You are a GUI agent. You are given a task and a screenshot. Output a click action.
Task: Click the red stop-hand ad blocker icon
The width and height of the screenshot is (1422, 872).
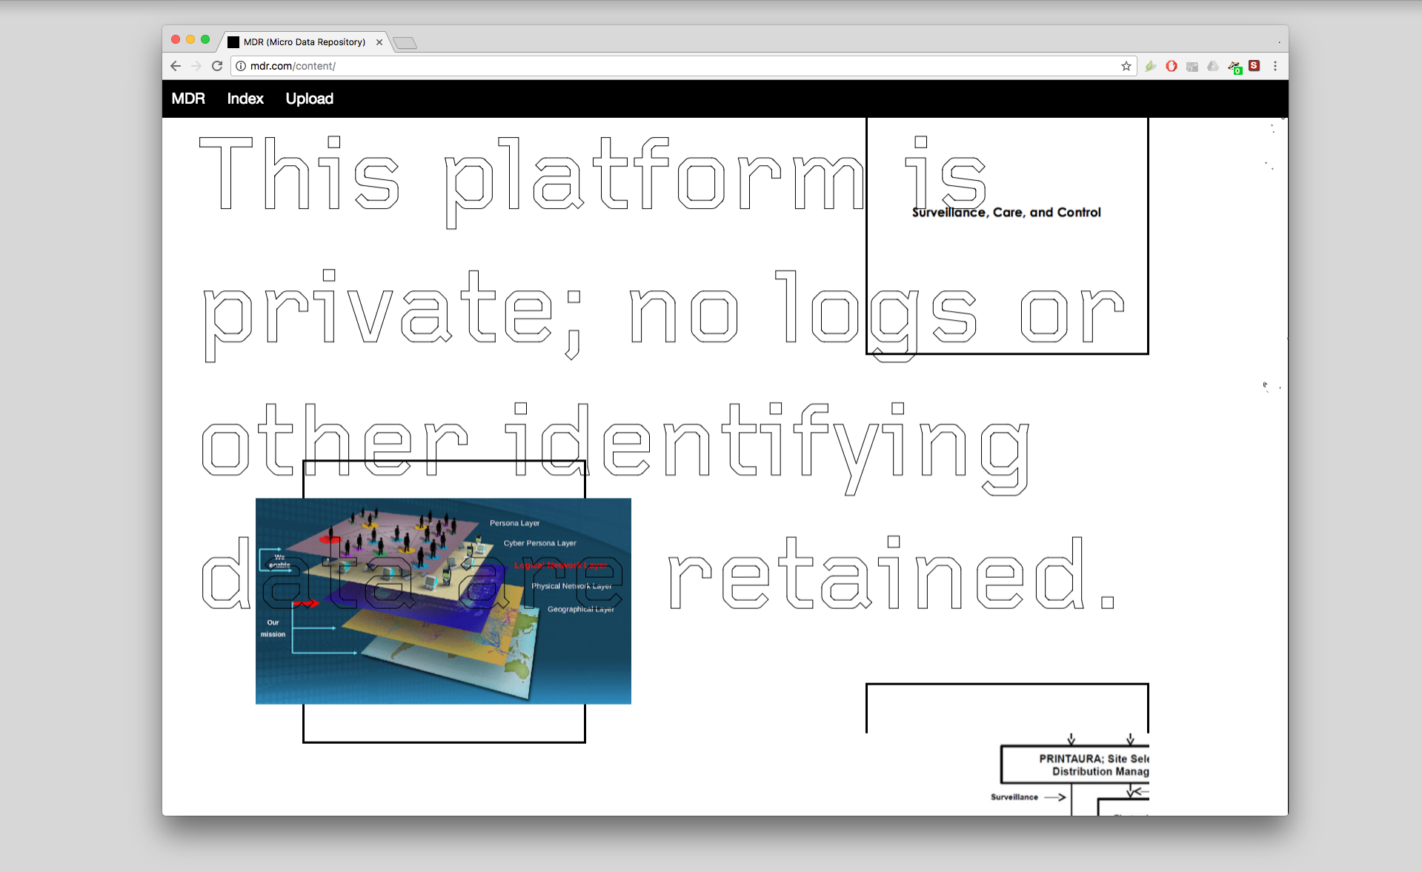1171,66
